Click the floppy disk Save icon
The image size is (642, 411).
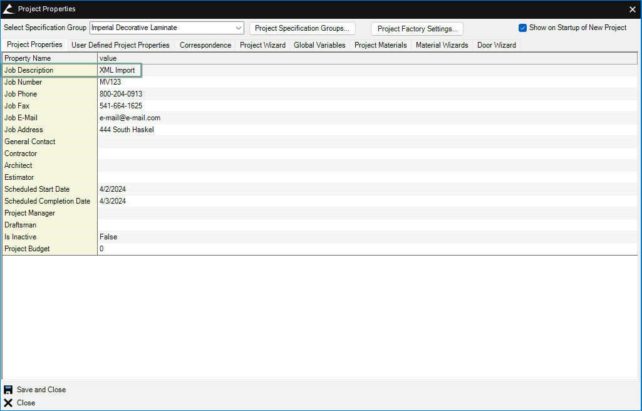[x=8, y=390]
